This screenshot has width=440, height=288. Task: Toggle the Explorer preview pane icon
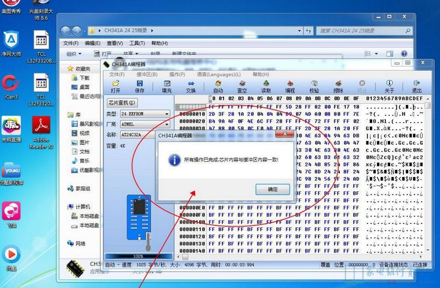[x=390, y=54]
